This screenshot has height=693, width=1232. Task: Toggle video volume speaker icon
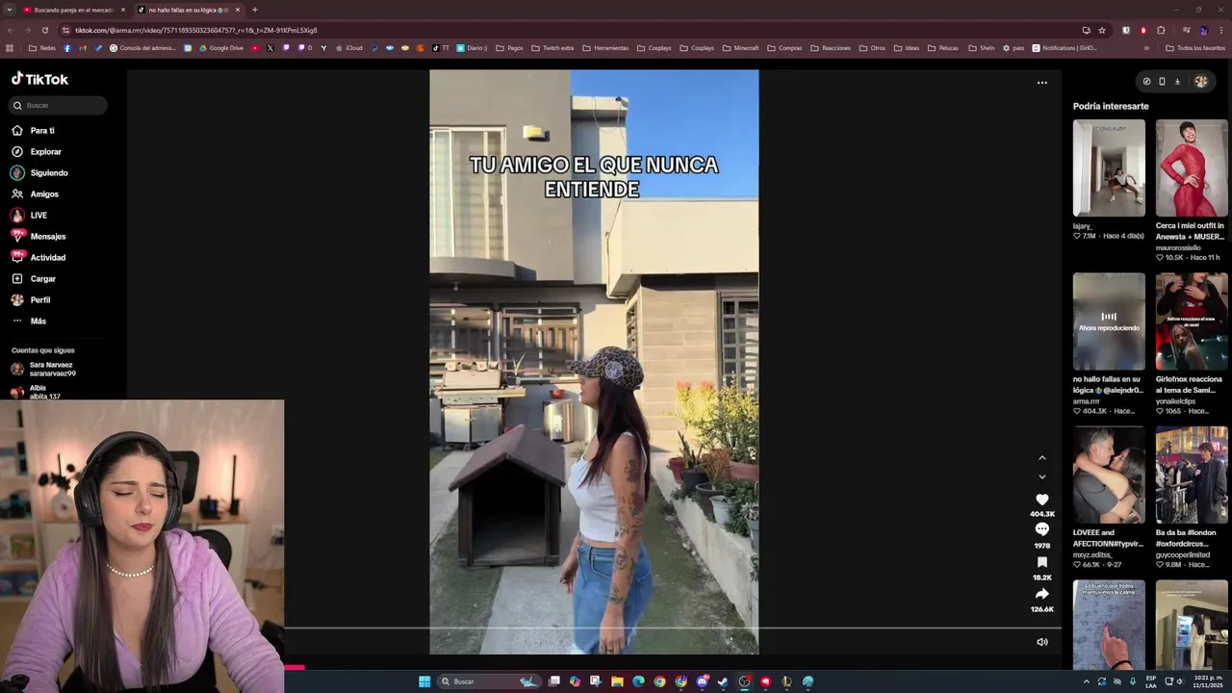[1041, 642]
